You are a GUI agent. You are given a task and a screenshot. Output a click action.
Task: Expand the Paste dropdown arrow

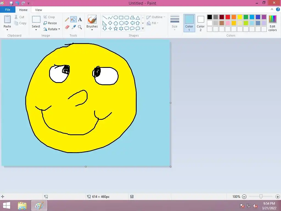tap(7, 29)
